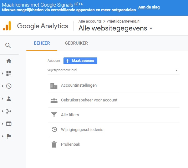Click the people icon for Gebruikersbeheer
Image resolution: width=188 pixels, height=168 pixels.
point(54,100)
